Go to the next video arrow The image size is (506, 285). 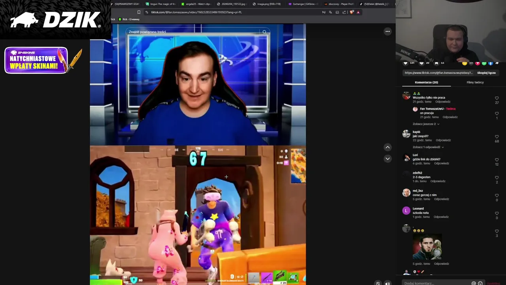click(387, 158)
